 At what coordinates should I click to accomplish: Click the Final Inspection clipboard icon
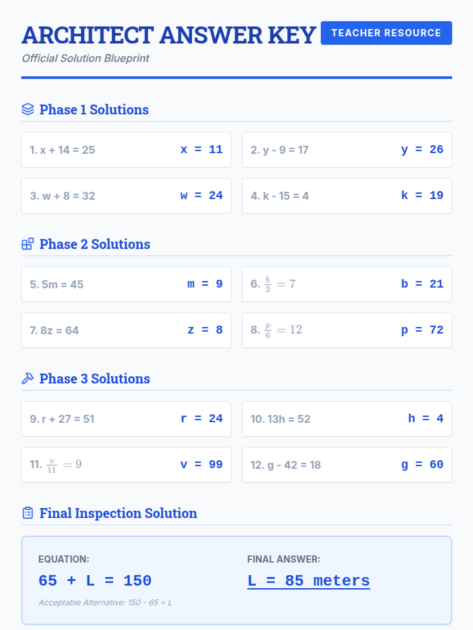(28, 513)
